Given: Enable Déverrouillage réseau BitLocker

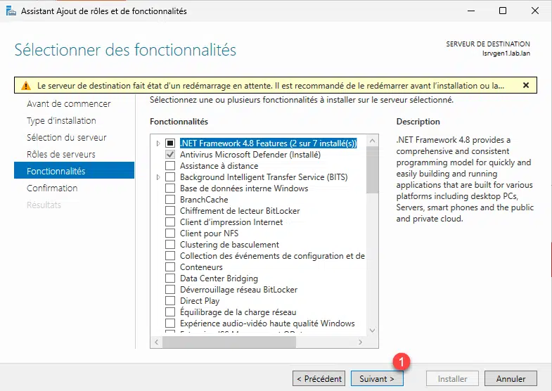Looking at the screenshot, I should click(x=170, y=290).
